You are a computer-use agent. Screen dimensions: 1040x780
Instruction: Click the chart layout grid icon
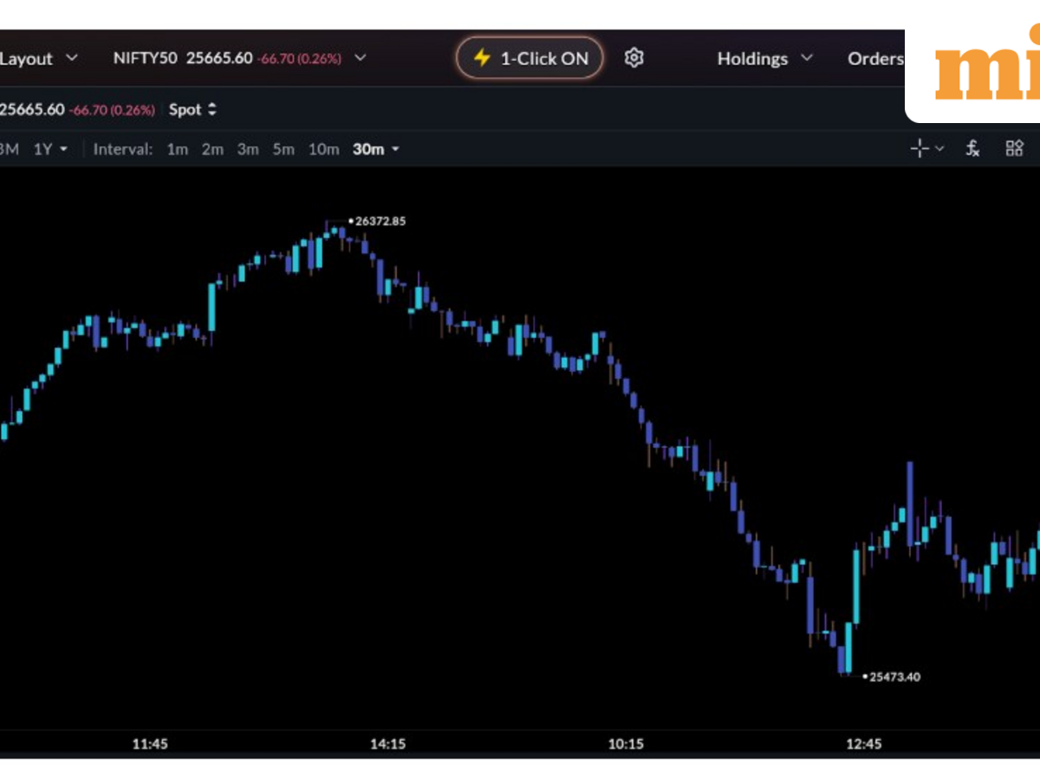[x=1014, y=149]
